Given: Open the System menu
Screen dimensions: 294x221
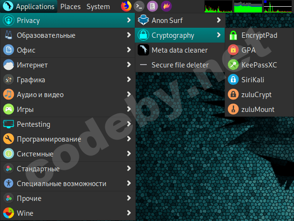Looking at the screenshot, I should click(98, 7).
